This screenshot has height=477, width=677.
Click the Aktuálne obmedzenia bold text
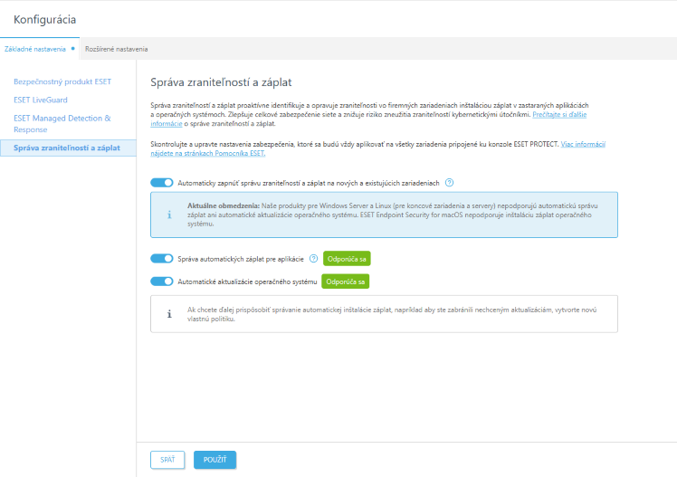pyautogui.click(x=224, y=205)
